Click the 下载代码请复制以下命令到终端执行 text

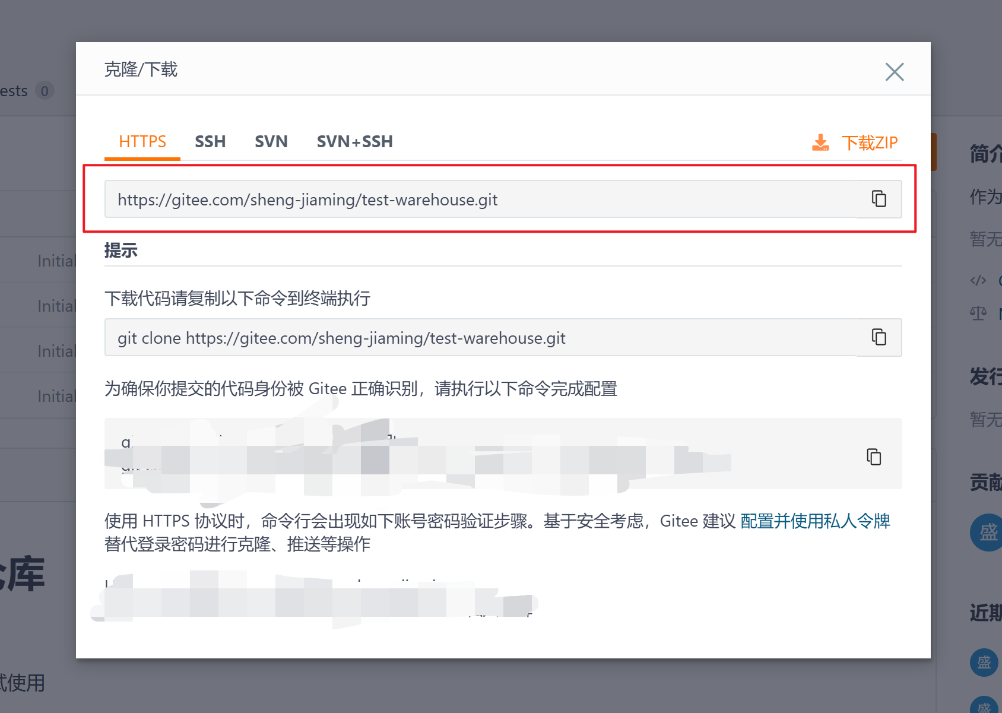click(237, 298)
